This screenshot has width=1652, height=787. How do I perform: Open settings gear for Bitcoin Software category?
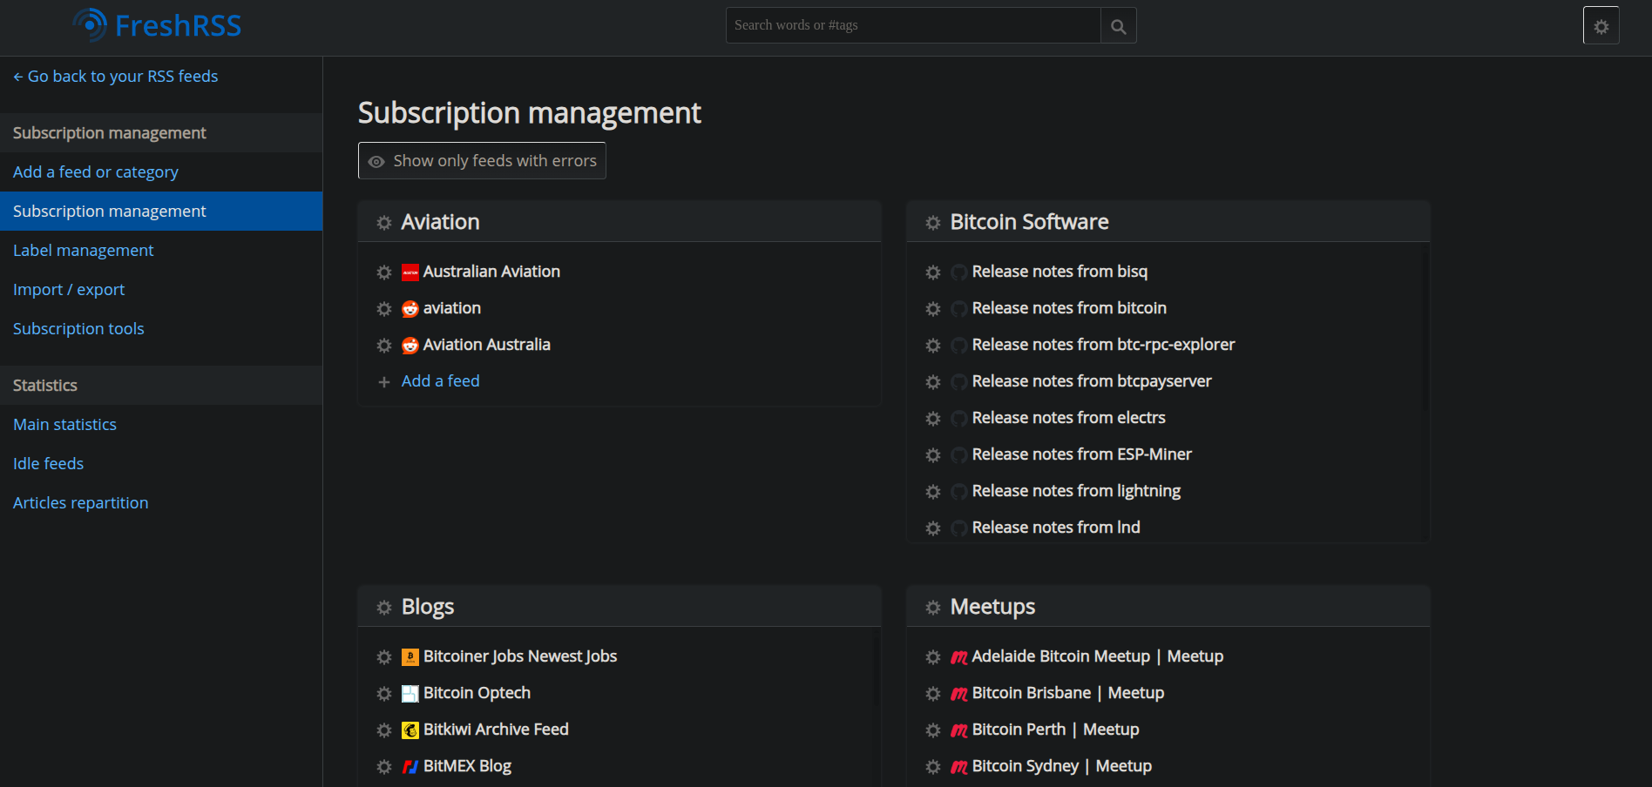pos(933,223)
